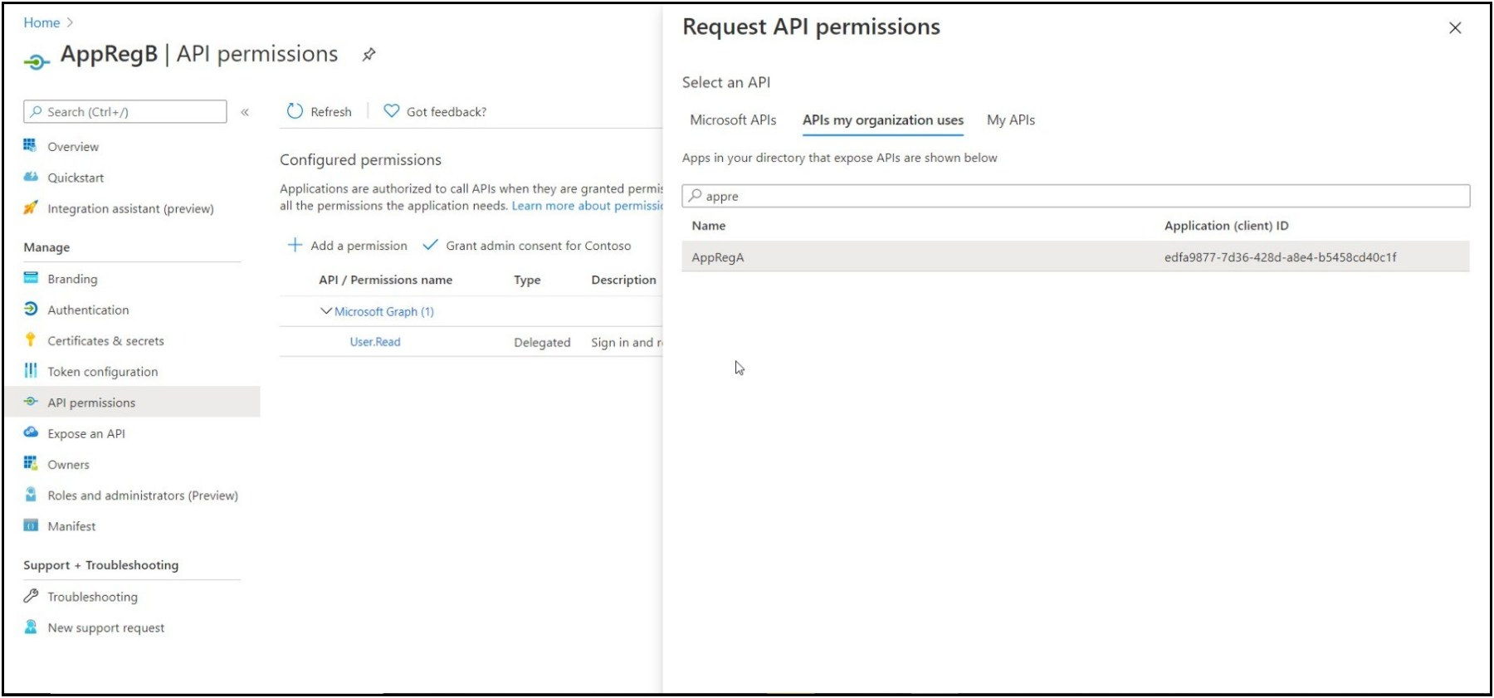Screen dimensions: 1494x698
Task: Click the pin icon beside the page title
Action: [369, 55]
